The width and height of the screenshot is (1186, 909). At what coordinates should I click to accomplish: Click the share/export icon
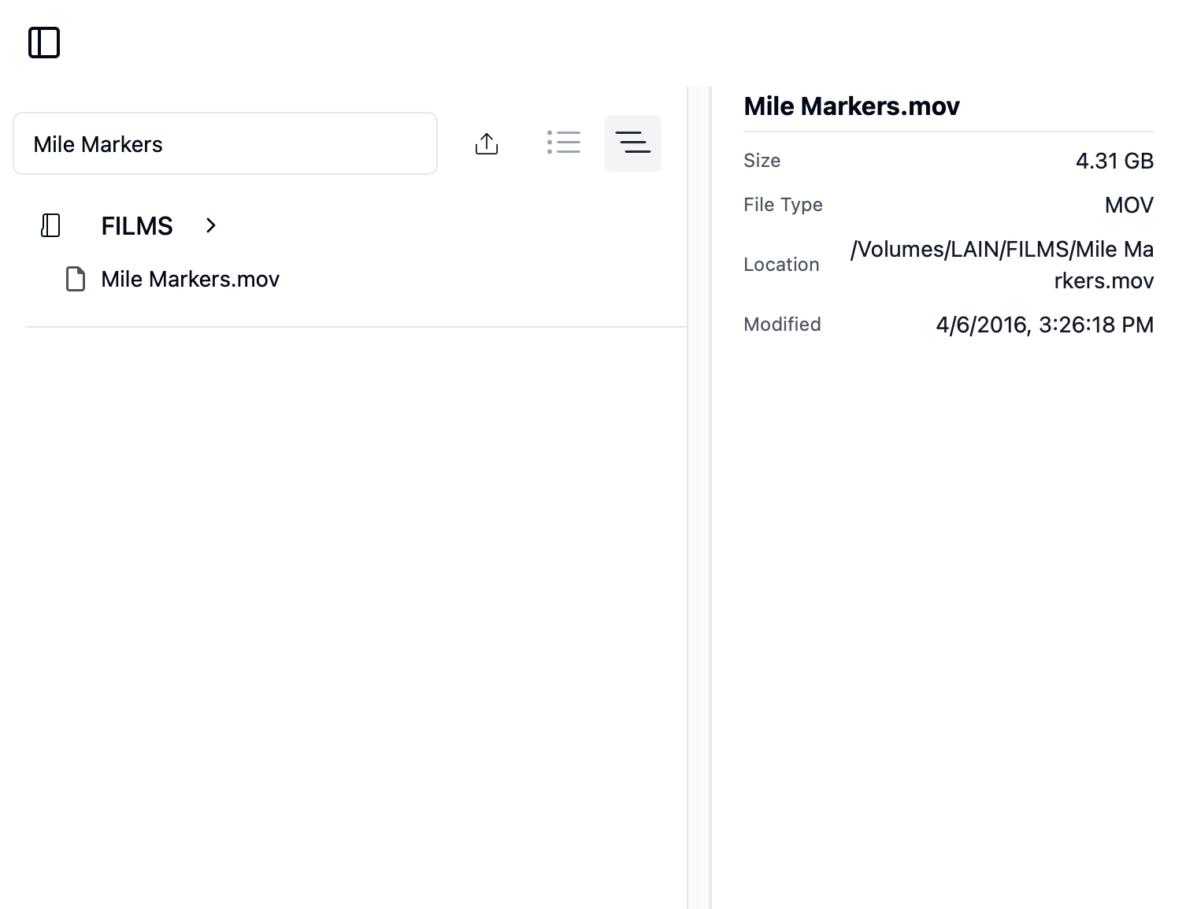(x=487, y=143)
